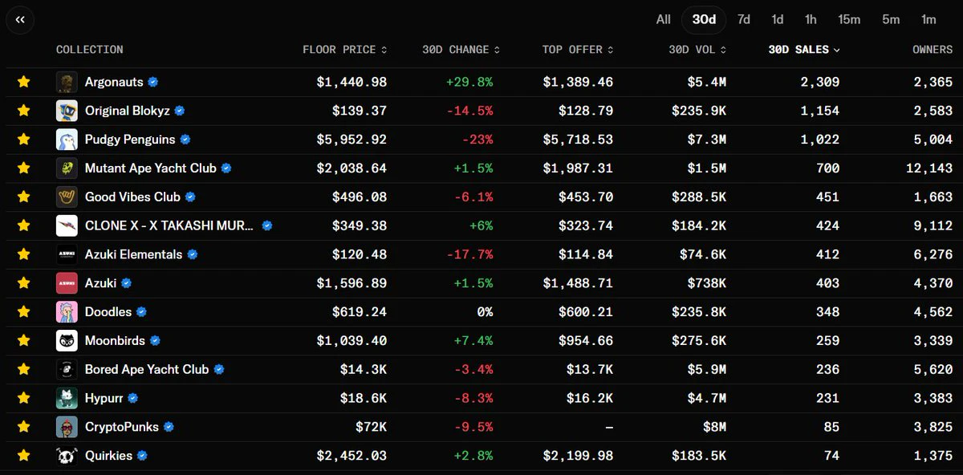This screenshot has height=475, width=963.
Task: Sort by Floor Price column header
Action: coord(345,50)
